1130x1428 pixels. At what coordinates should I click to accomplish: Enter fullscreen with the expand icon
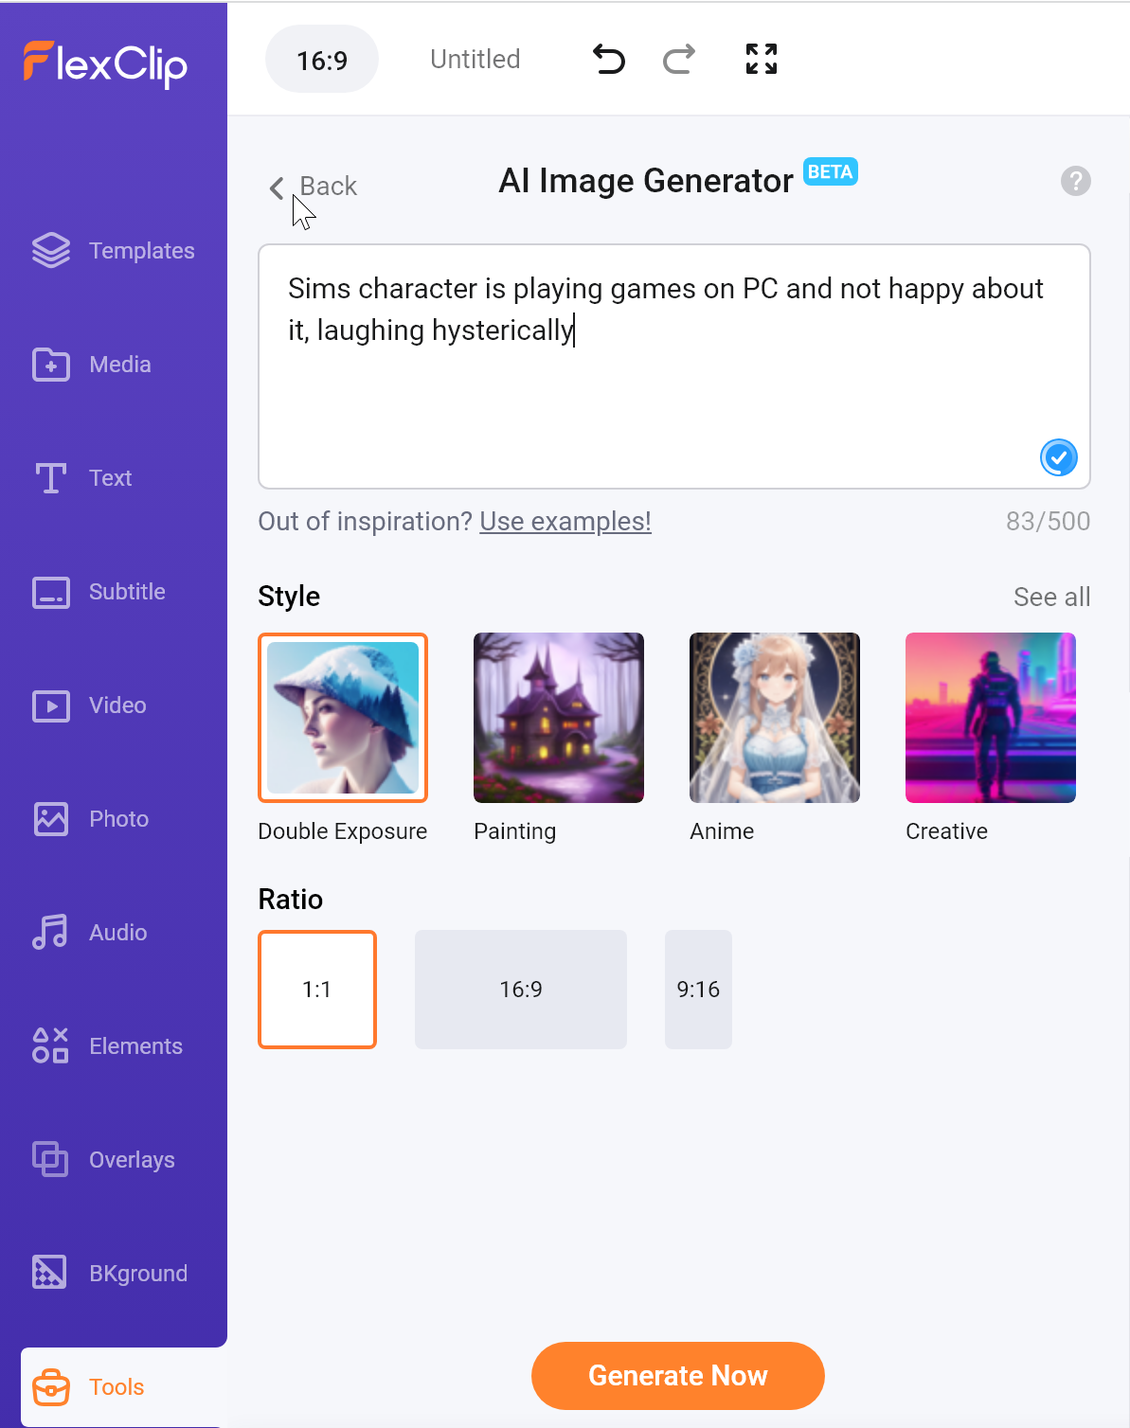[x=762, y=59]
